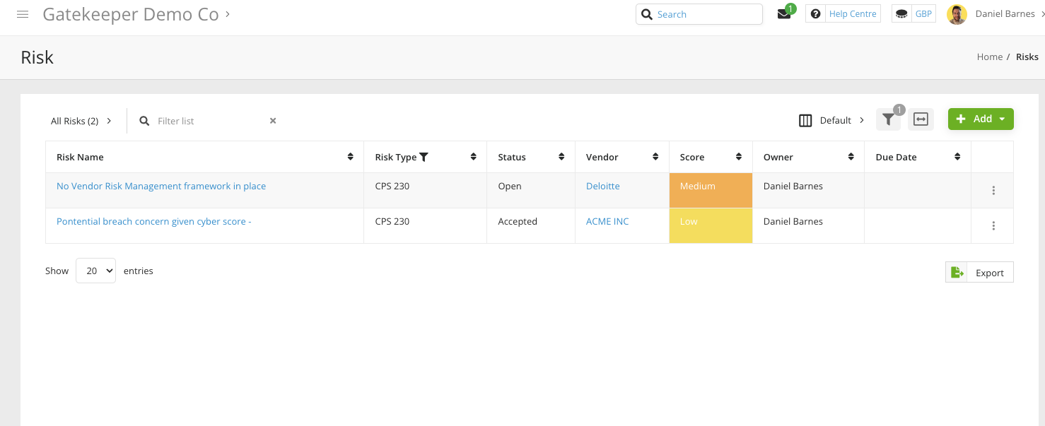Open the Deloitte vendor link
Viewport: 1045px width, 426px height.
[x=602, y=186]
